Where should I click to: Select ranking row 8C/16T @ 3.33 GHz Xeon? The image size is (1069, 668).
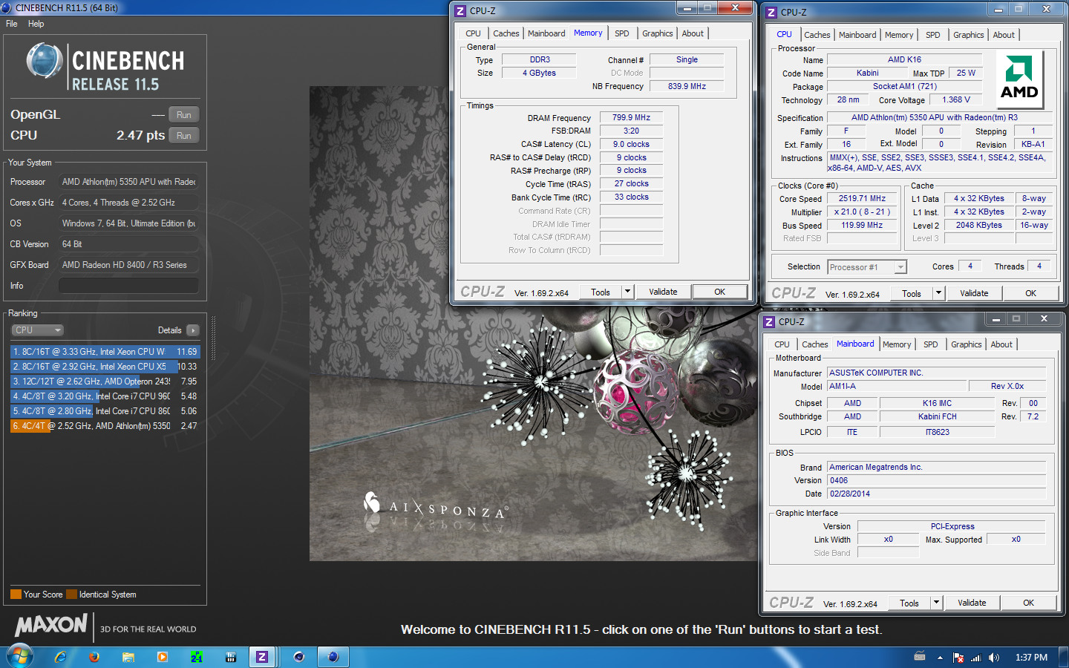click(x=105, y=352)
